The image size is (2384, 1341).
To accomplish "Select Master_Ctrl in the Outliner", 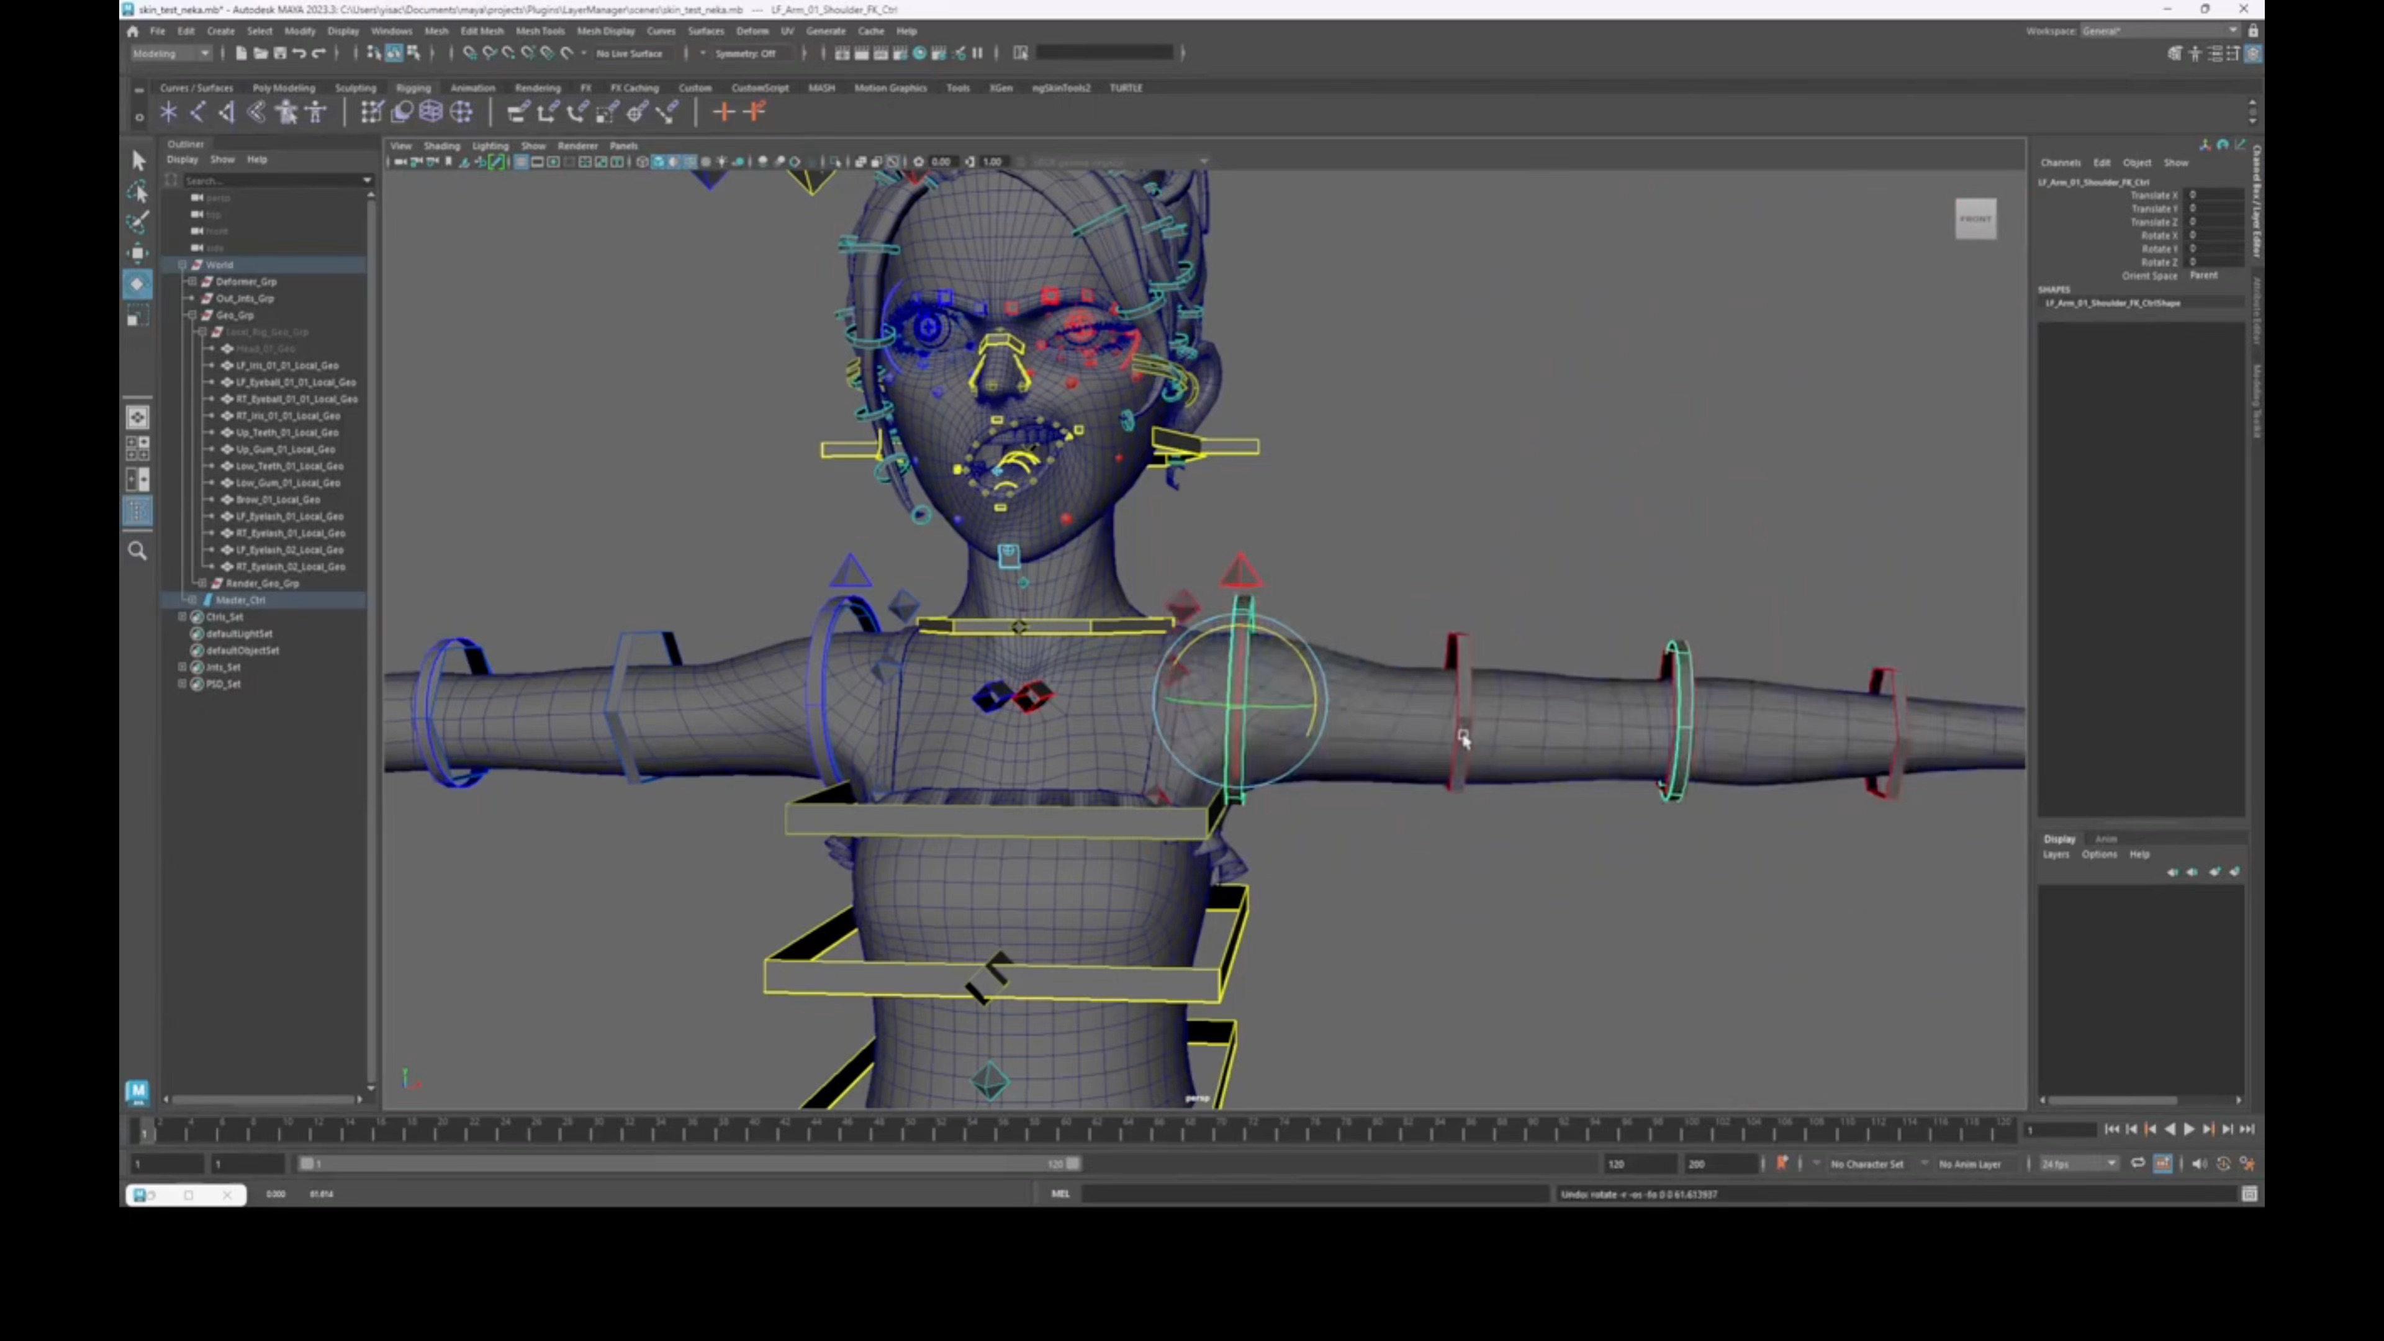I will click(x=241, y=600).
